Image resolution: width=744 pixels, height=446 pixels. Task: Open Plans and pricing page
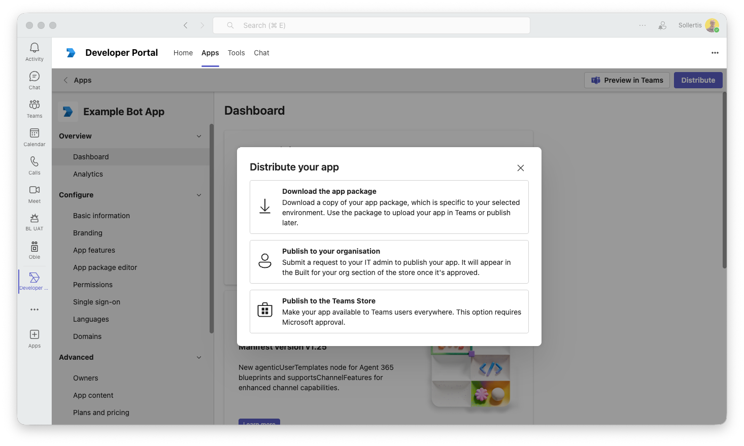(x=131, y=413)
